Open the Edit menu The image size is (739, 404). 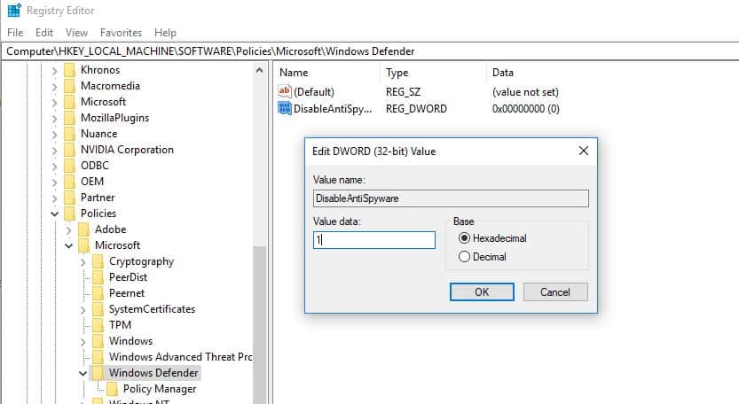point(44,33)
